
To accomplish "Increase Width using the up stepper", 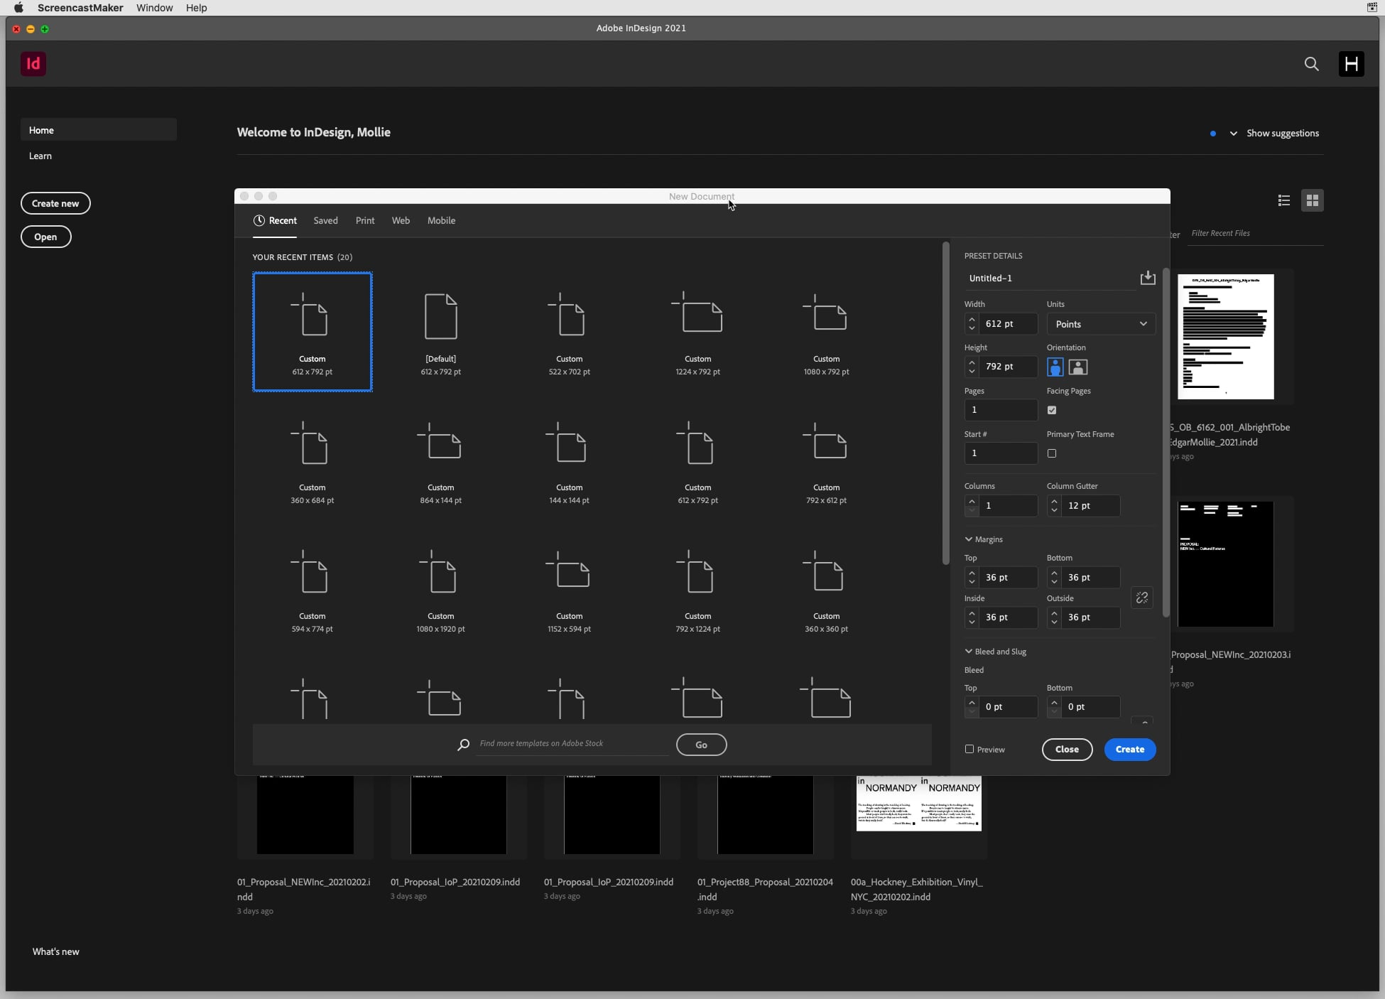I will click(x=972, y=320).
